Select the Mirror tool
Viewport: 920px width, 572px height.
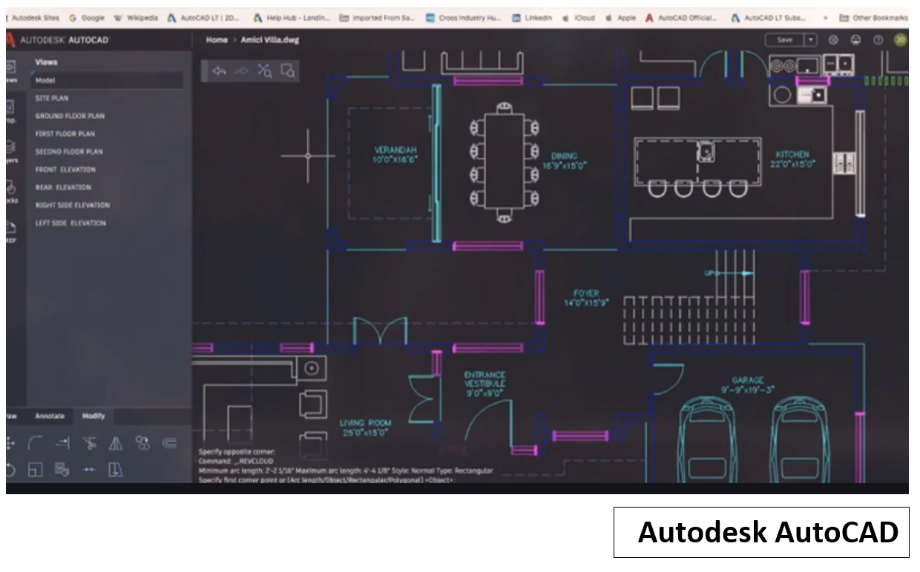pos(116,443)
